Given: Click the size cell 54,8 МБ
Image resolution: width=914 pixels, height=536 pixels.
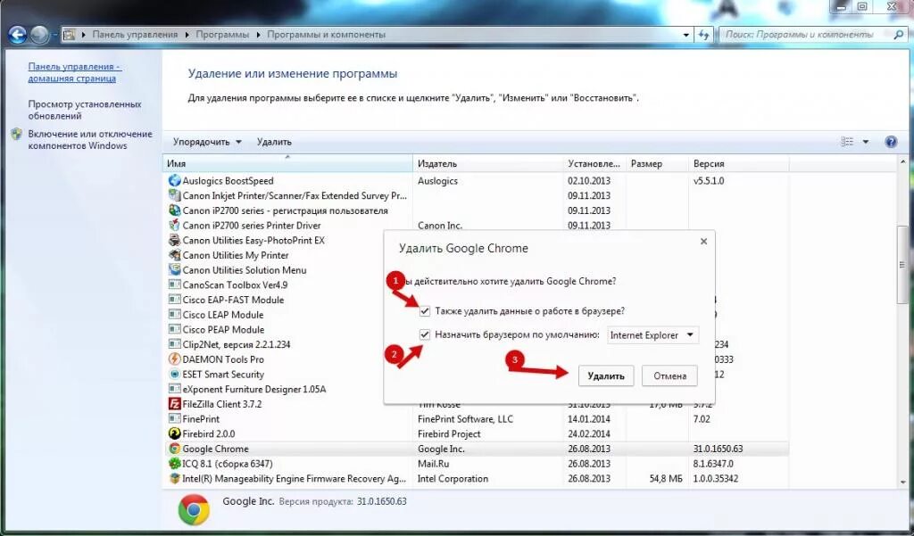Looking at the screenshot, I should (x=666, y=479).
